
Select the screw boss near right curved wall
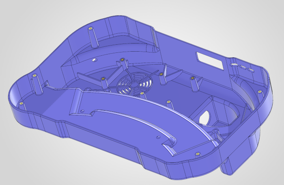(260, 92)
